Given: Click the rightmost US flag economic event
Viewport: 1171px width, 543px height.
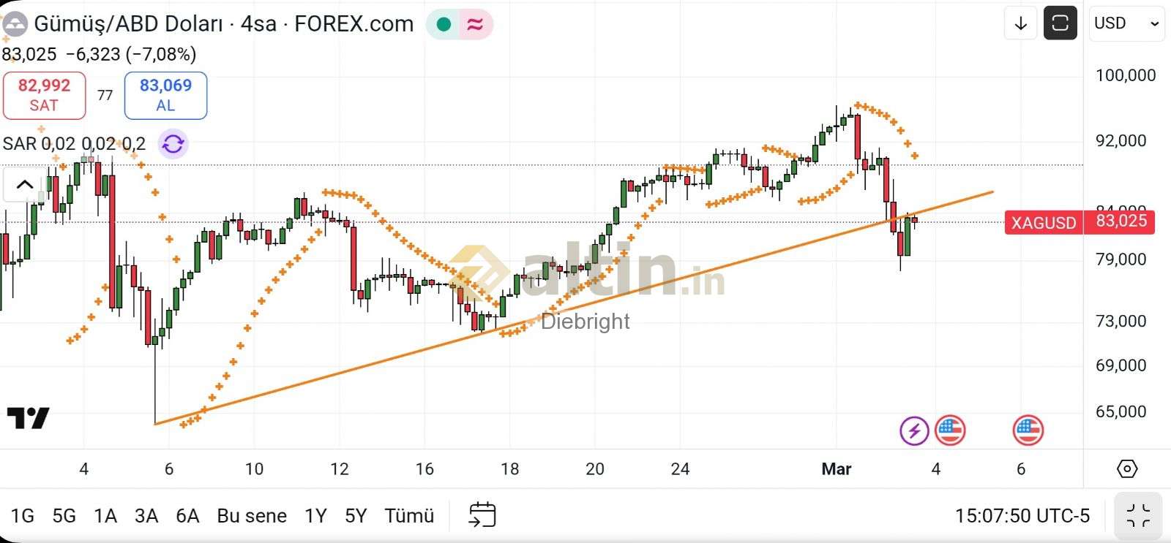Looking at the screenshot, I should point(1028,430).
